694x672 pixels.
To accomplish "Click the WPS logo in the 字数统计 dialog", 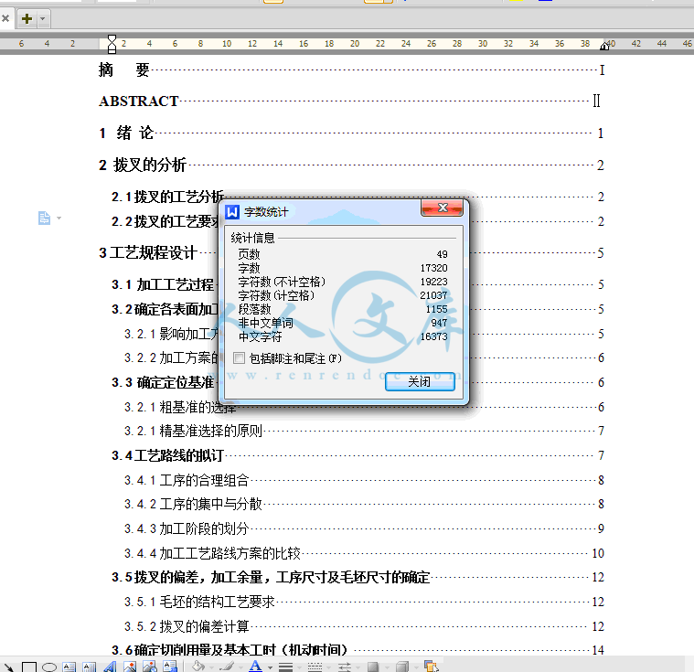I will [232, 211].
